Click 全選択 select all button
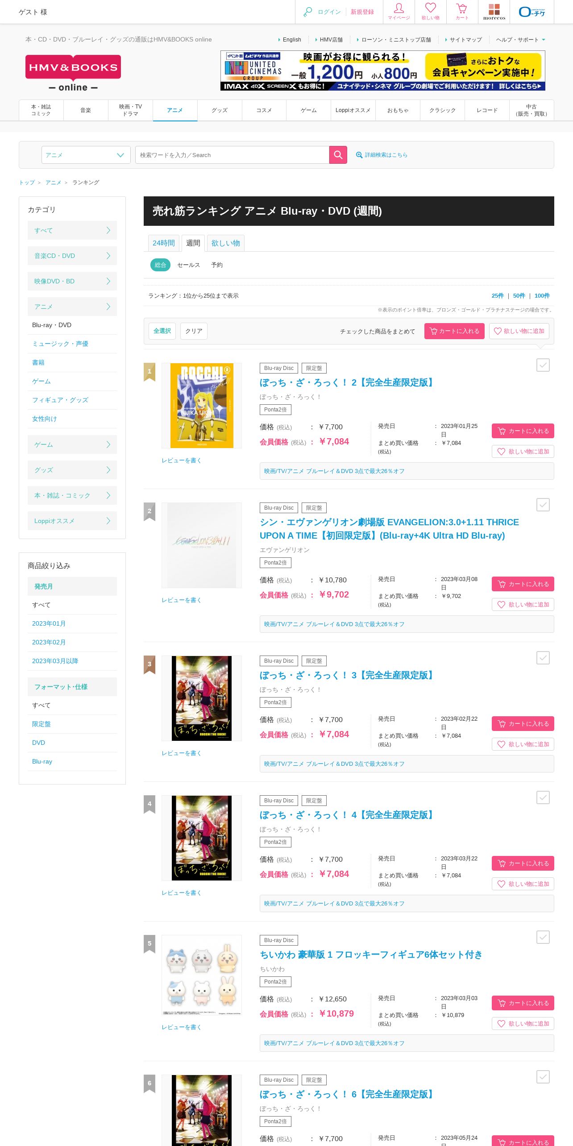This screenshot has width=573, height=1146. pos(162,331)
